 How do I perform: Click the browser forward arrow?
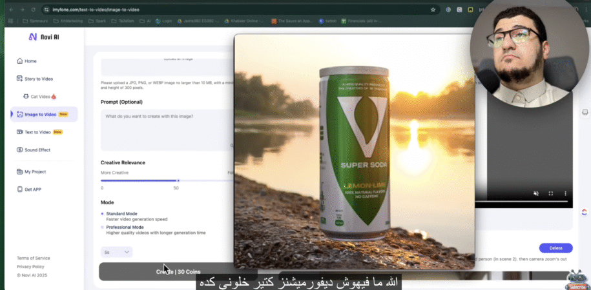tap(22, 10)
